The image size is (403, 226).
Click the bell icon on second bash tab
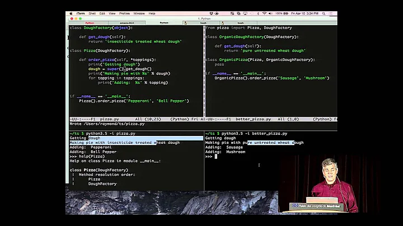223,23
